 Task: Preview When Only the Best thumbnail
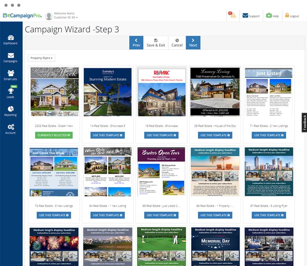click(x=107, y=172)
